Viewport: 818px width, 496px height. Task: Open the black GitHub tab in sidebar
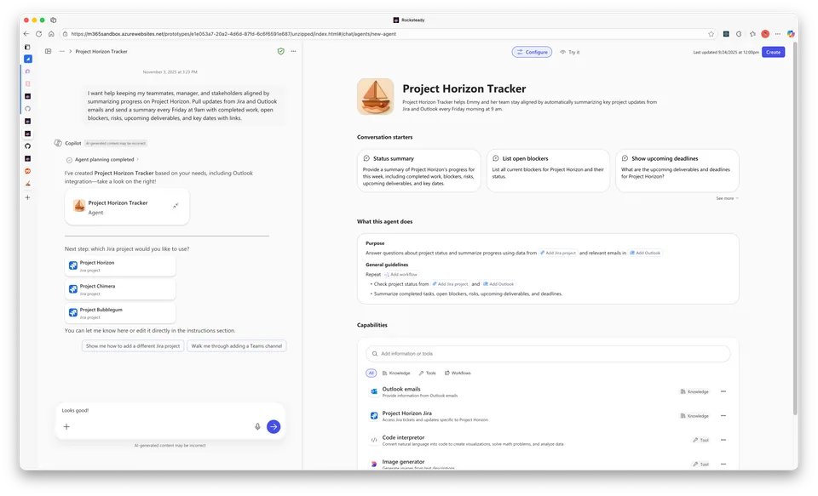point(27,145)
